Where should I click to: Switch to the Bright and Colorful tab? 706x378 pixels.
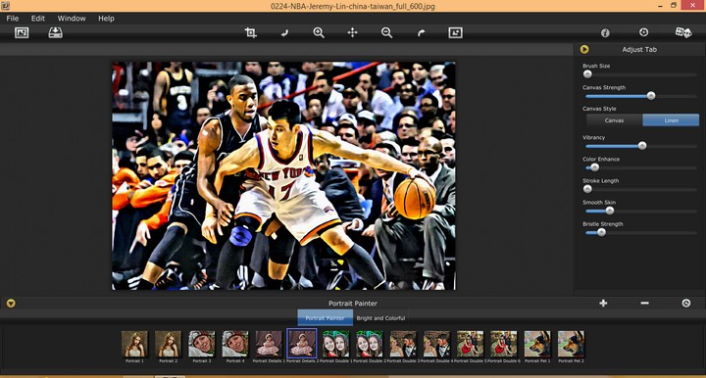pyautogui.click(x=380, y=317)
